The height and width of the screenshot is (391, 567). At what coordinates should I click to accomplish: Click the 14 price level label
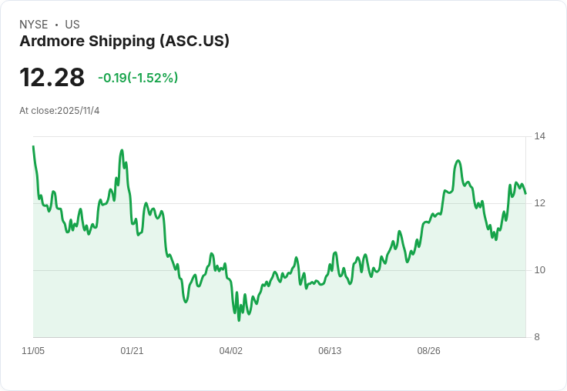tap(539, 137)
